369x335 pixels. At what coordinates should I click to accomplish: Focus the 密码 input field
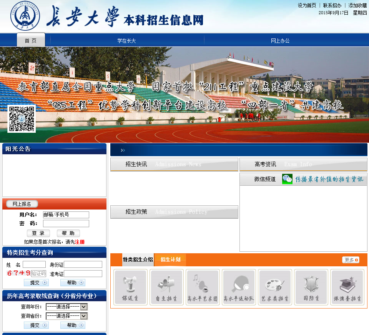(66, 223)
